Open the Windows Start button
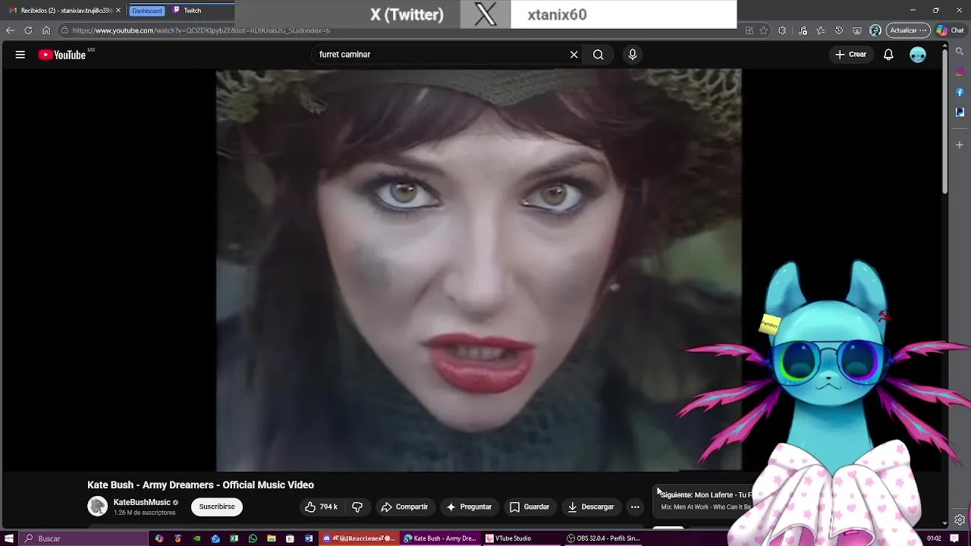Viewport: 971px width, 546px height. point(9,538)
